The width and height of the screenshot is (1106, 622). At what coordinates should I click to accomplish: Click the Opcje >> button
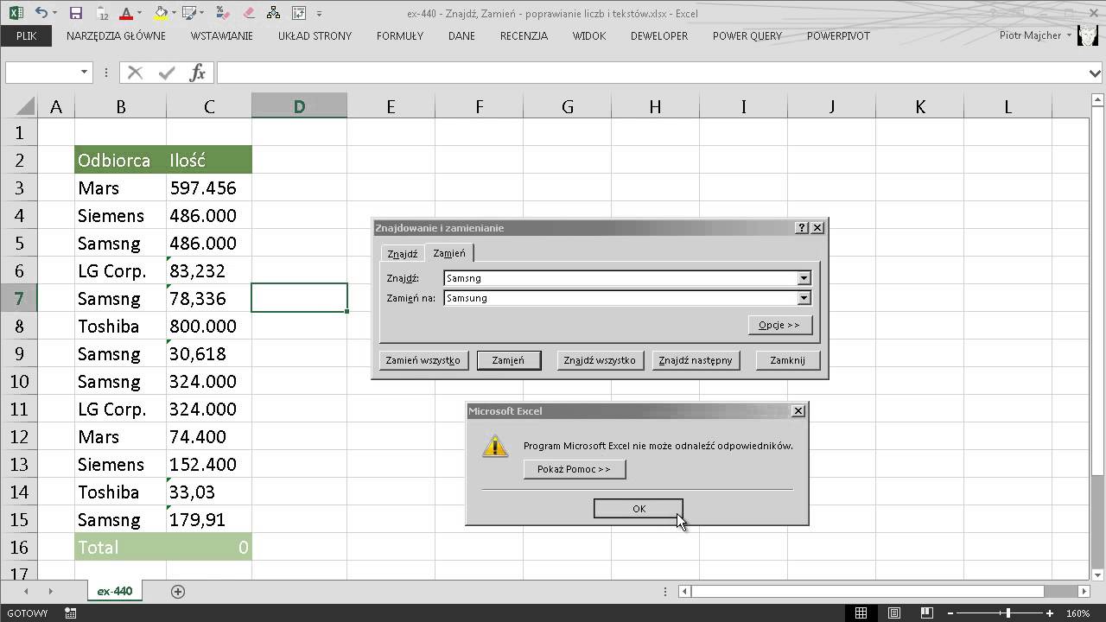pyautogui.click(x=779, y=325)
